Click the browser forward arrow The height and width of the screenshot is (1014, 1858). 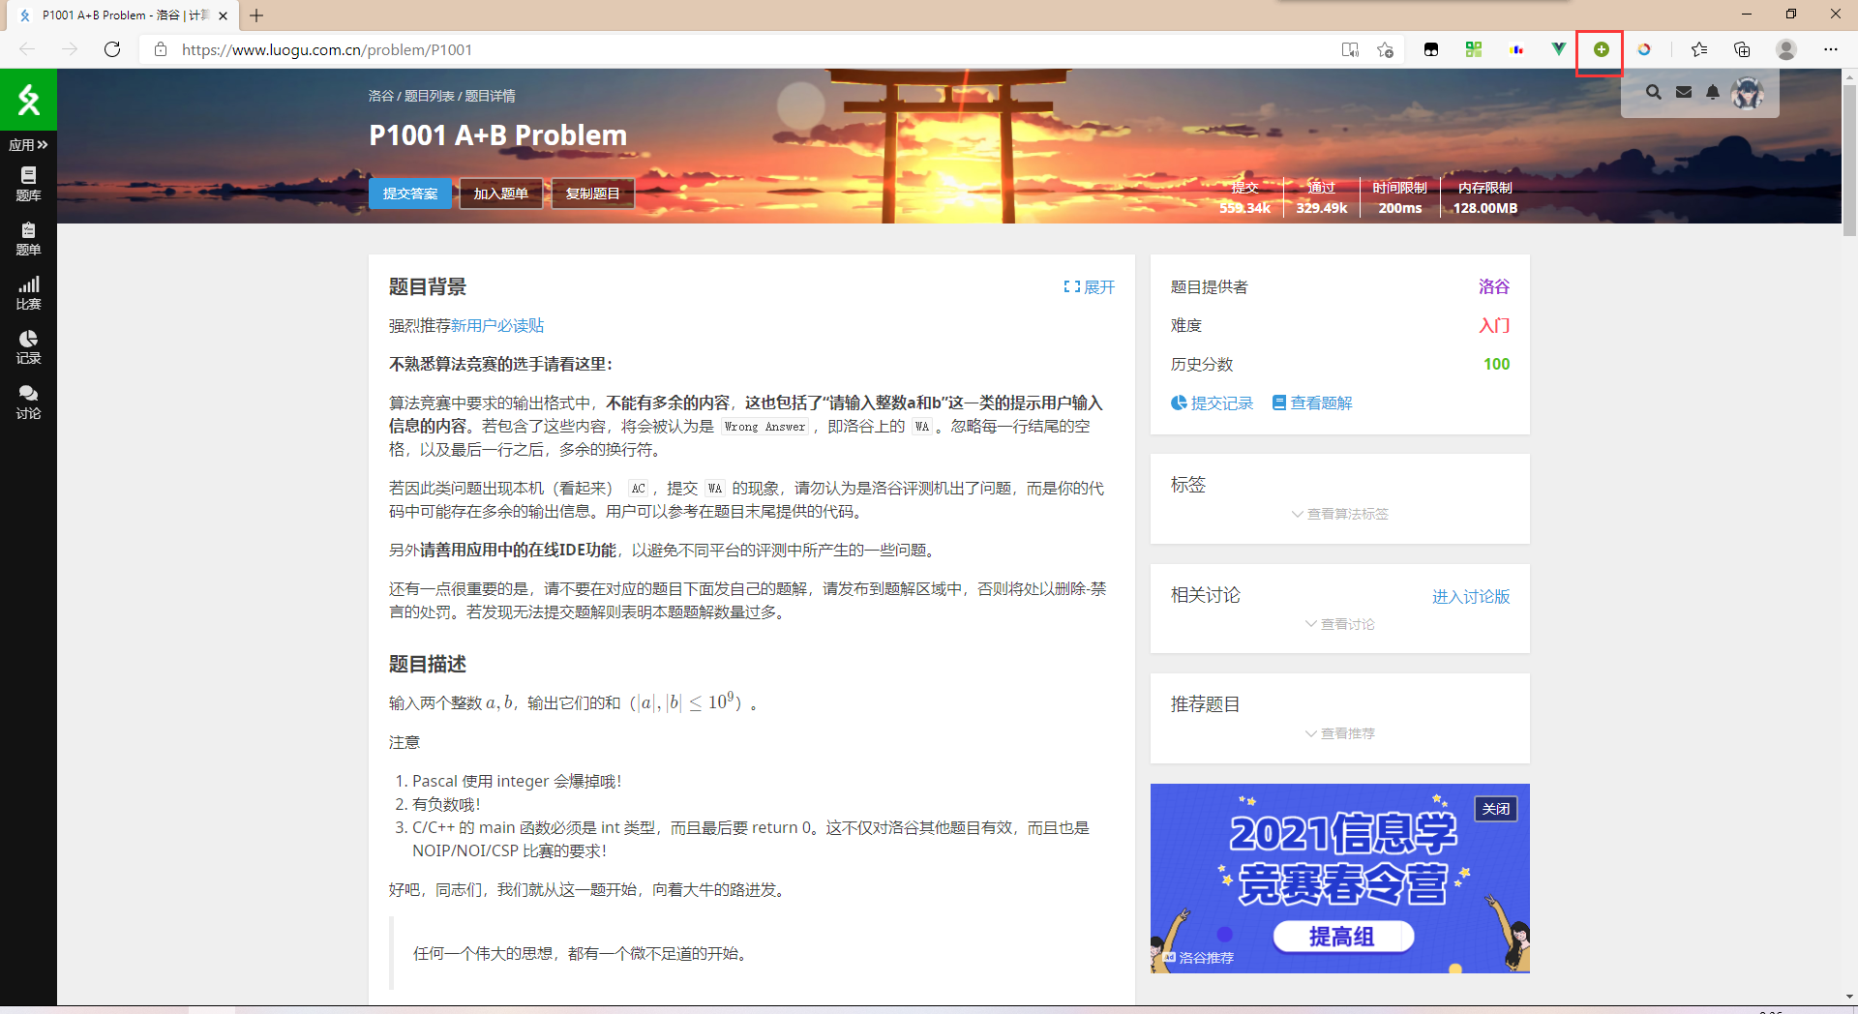[70, 49]
